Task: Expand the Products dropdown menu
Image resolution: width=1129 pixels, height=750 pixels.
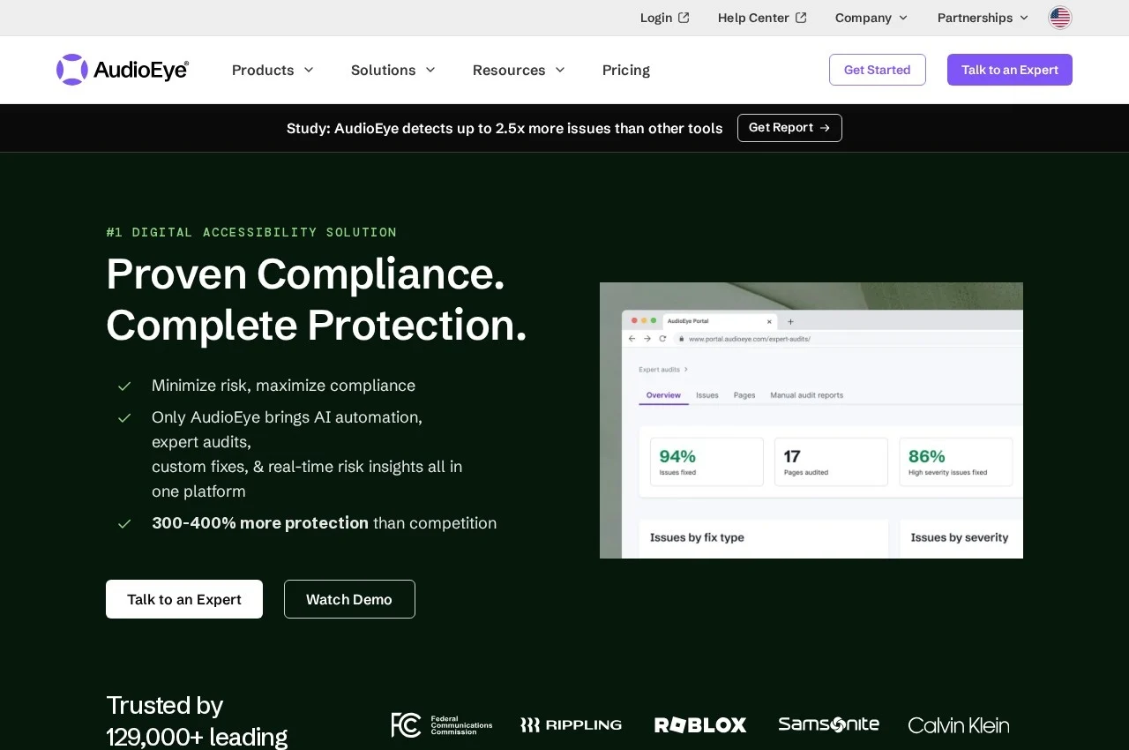Action: click(x=273, y=70)
